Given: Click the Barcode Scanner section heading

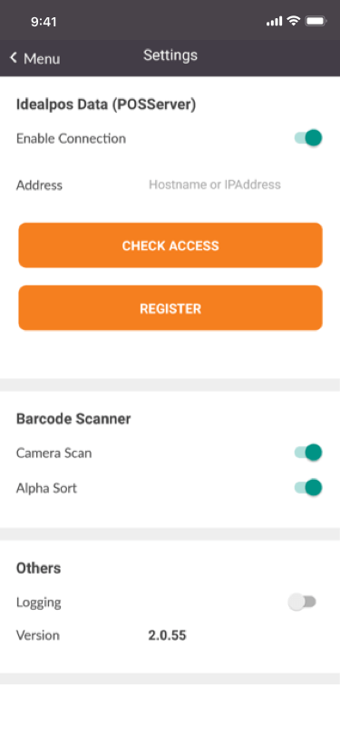Looking at the screenshot, I should pyautogui.click(x=73, y=418).
